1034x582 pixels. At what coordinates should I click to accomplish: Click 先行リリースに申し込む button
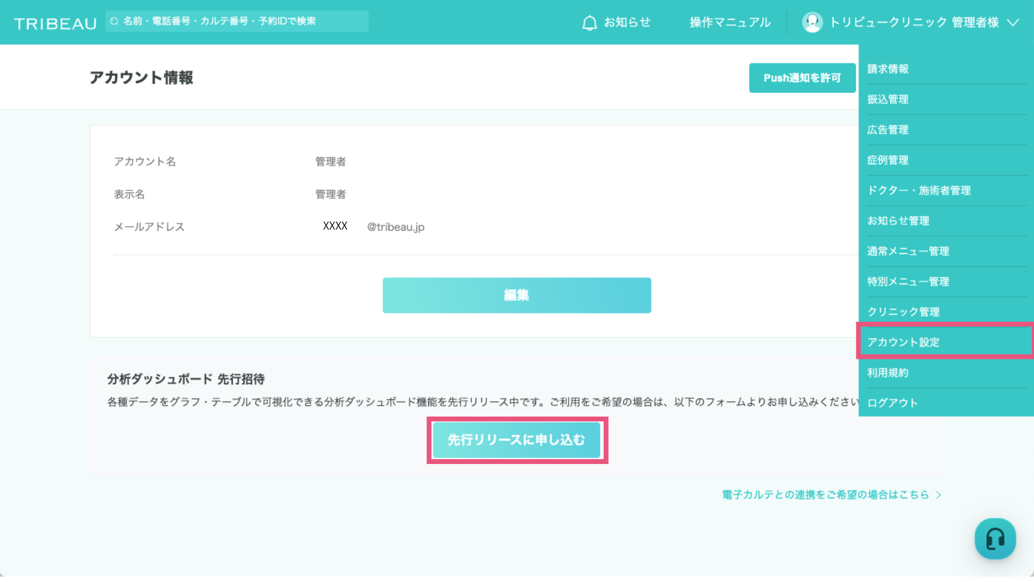516,440
